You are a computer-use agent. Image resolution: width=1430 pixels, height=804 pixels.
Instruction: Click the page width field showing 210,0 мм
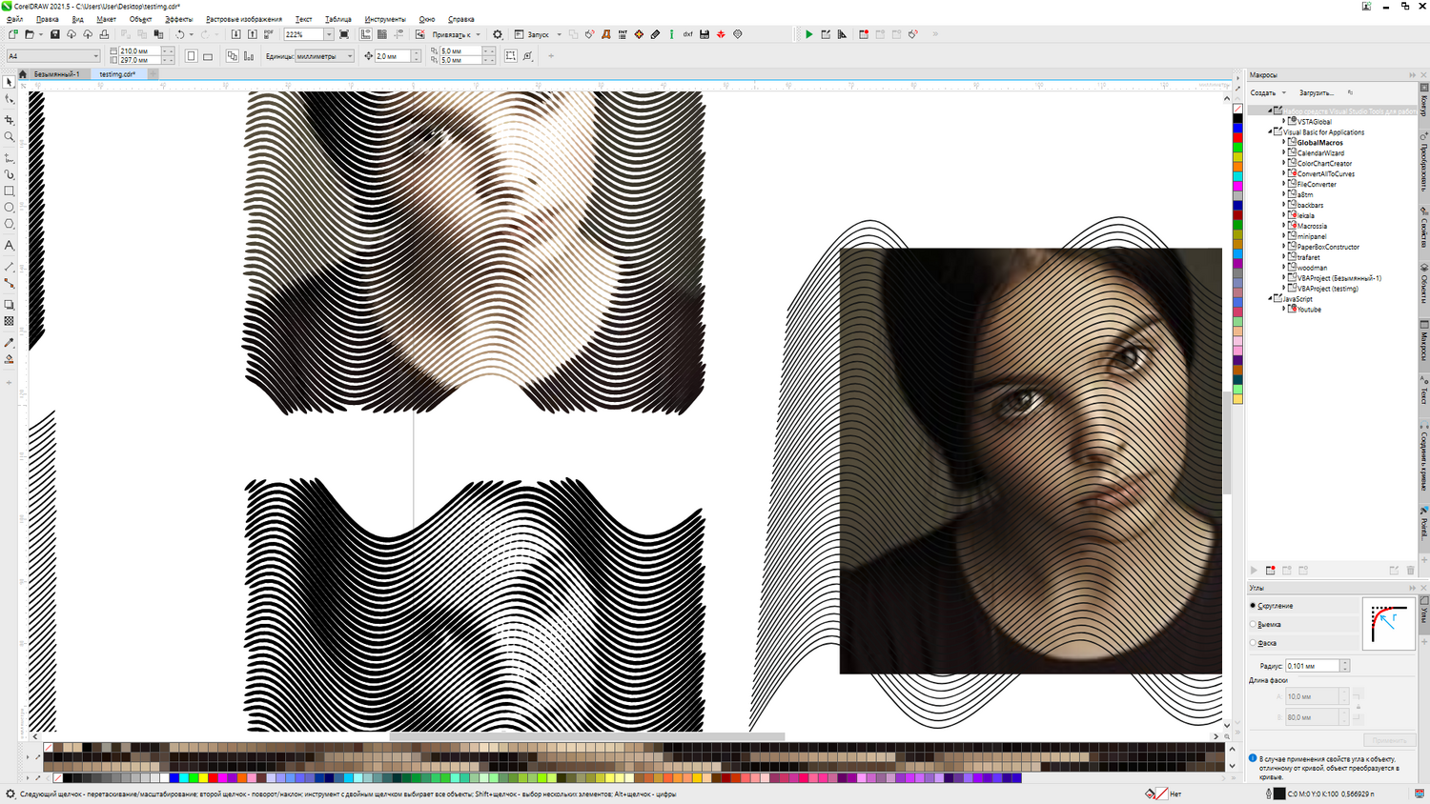click(139, 51)
